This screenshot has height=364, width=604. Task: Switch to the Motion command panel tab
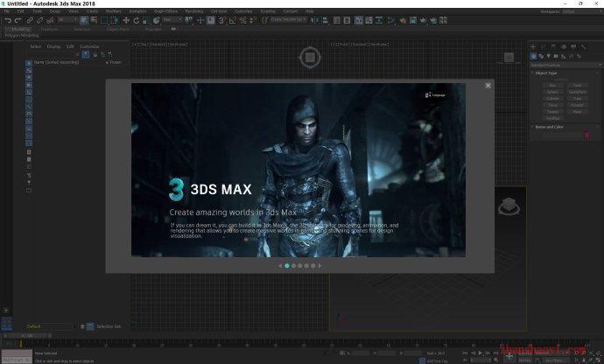click(564, 46)
